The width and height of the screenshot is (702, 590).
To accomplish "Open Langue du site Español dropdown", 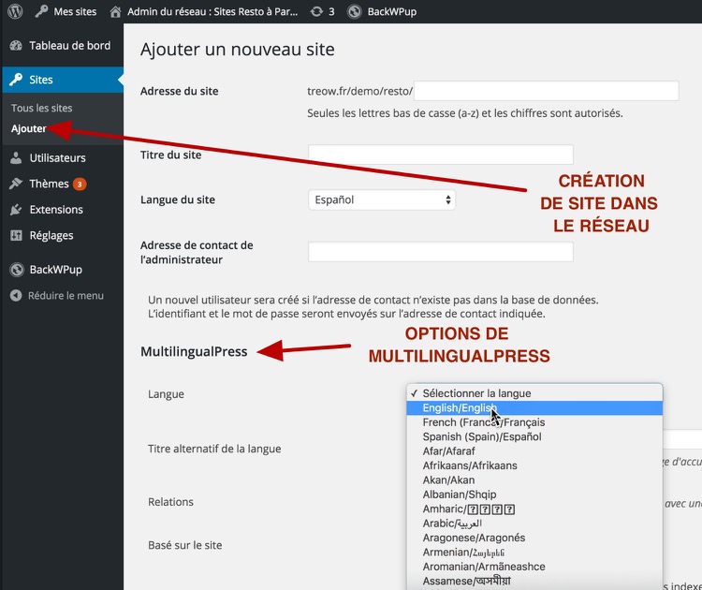I will tap(382, 199).
